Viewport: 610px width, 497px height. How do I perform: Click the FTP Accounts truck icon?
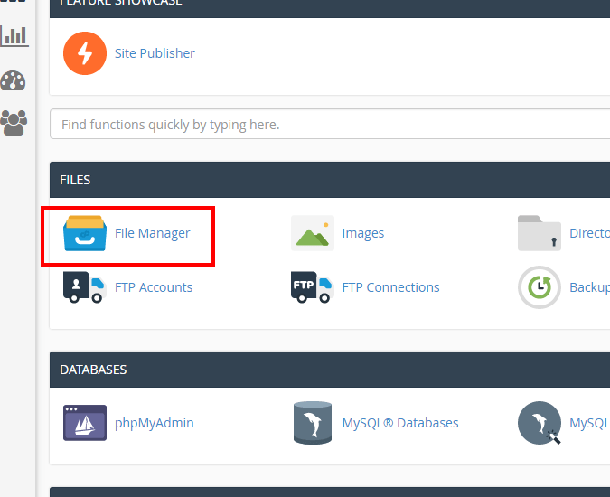(85, 287)
